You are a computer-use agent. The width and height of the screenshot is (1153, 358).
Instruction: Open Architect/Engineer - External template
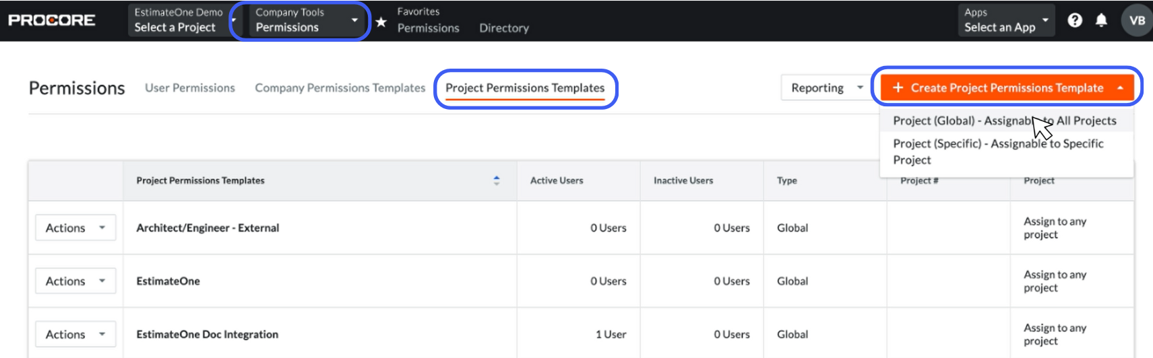(x=208, y=227)
